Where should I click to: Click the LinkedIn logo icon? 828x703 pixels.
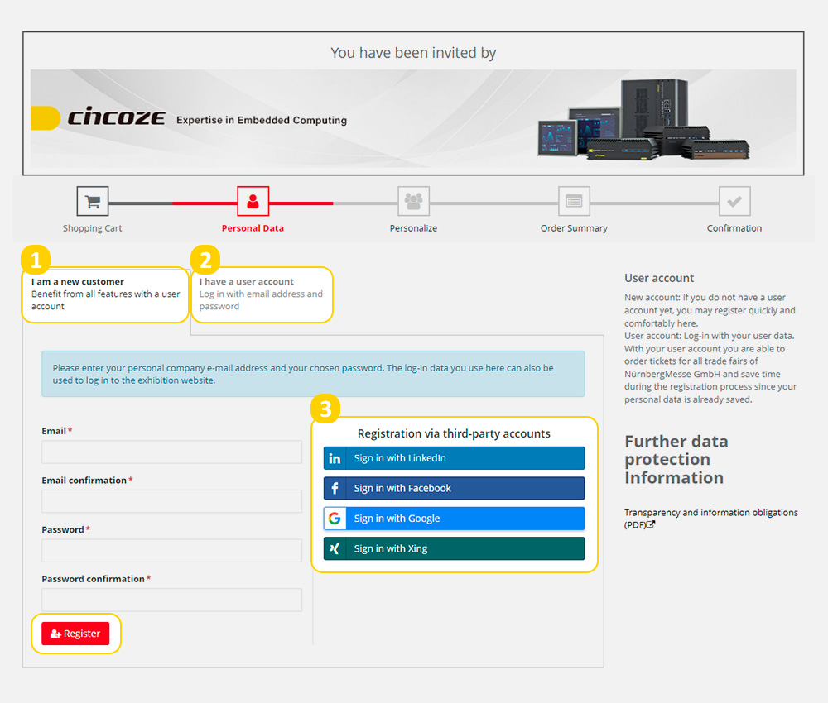click(x=335, y=458)
